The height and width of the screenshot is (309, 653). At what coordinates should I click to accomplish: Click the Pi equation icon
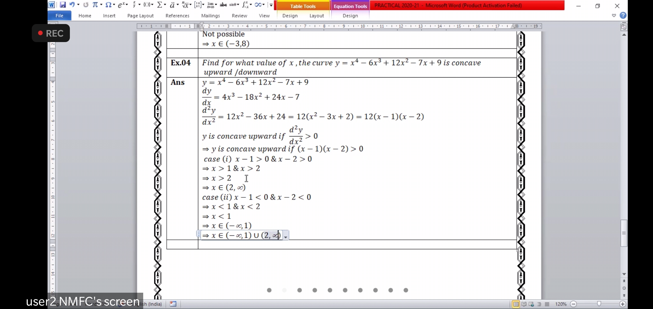tap(95, 5)
